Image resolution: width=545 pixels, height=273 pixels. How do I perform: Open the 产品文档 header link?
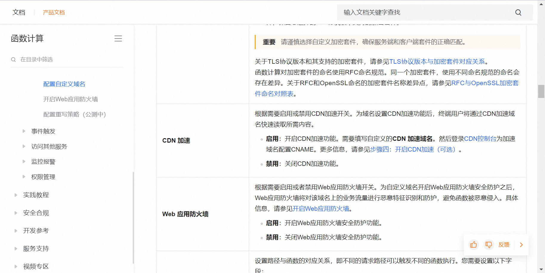coord(54,13)
